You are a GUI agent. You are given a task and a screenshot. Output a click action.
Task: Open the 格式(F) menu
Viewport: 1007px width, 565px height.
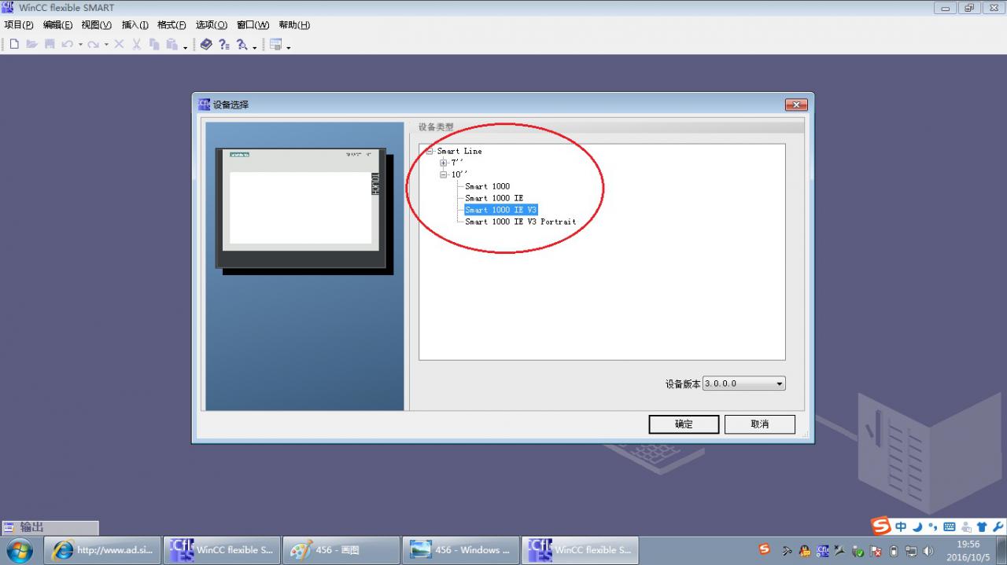click(172, 25)
